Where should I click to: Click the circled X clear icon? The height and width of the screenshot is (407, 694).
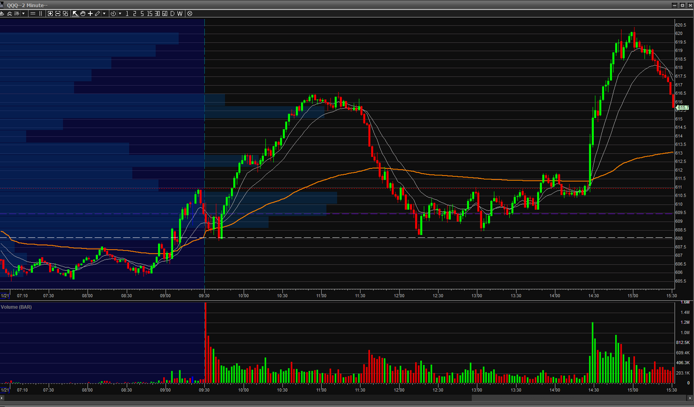tap(189, 14)
